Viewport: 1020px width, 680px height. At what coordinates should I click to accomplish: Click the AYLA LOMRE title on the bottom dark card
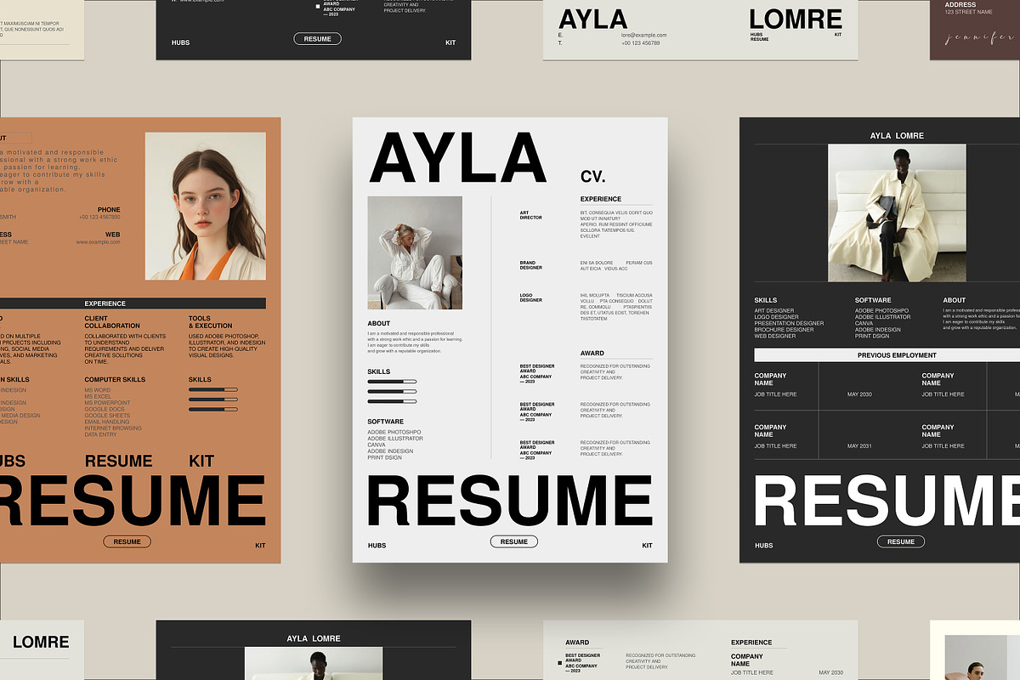tap(314, 638)
